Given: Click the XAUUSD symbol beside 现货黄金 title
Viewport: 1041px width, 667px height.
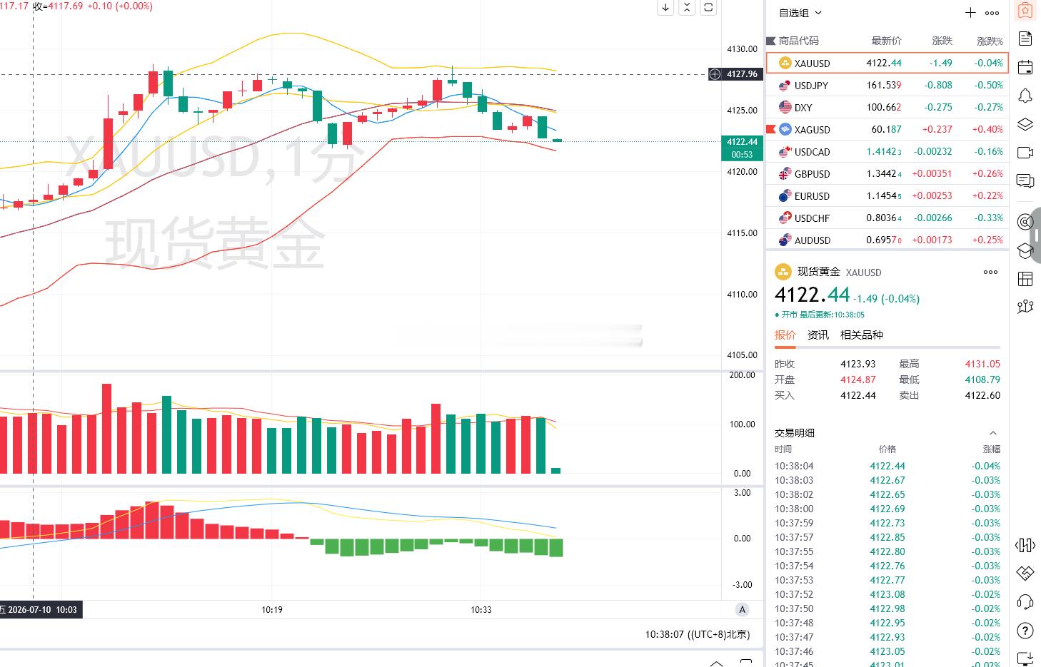Looking at the screenshot, I should click(863, 273).
